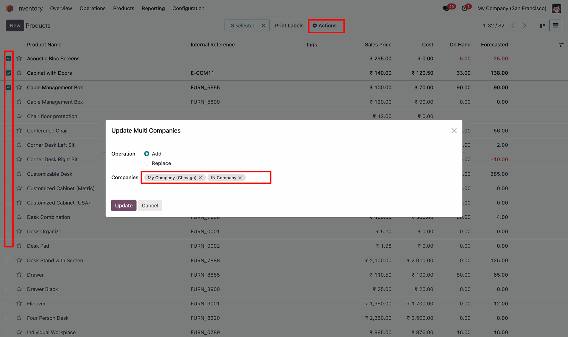
Task: Open the messages chat icon
Action: [446, 8]
